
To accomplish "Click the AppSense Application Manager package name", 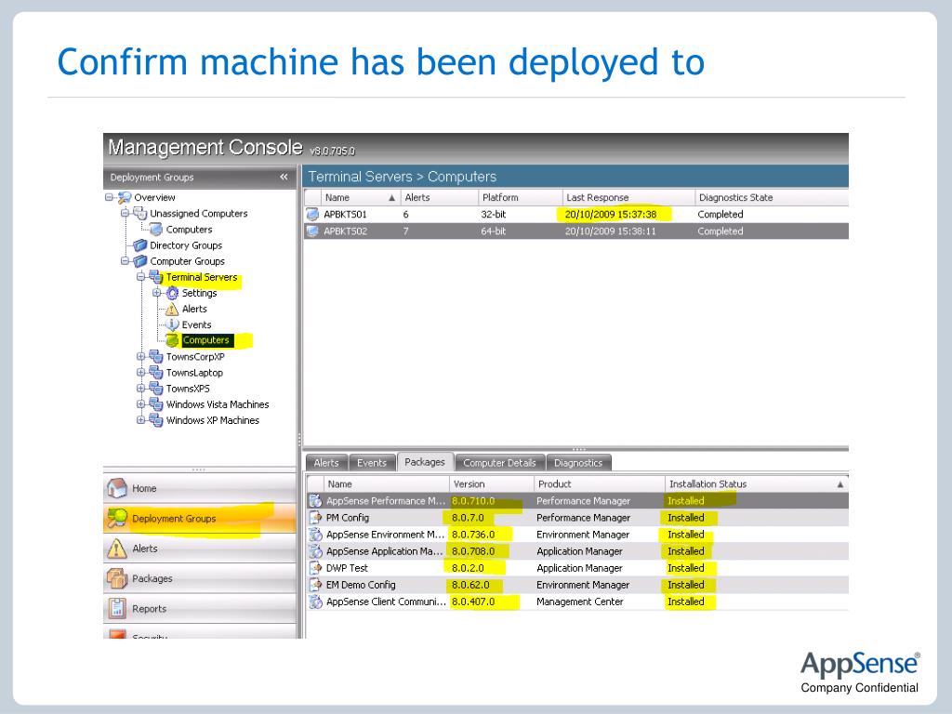I will pyautogui.click(x=384, y=551).
